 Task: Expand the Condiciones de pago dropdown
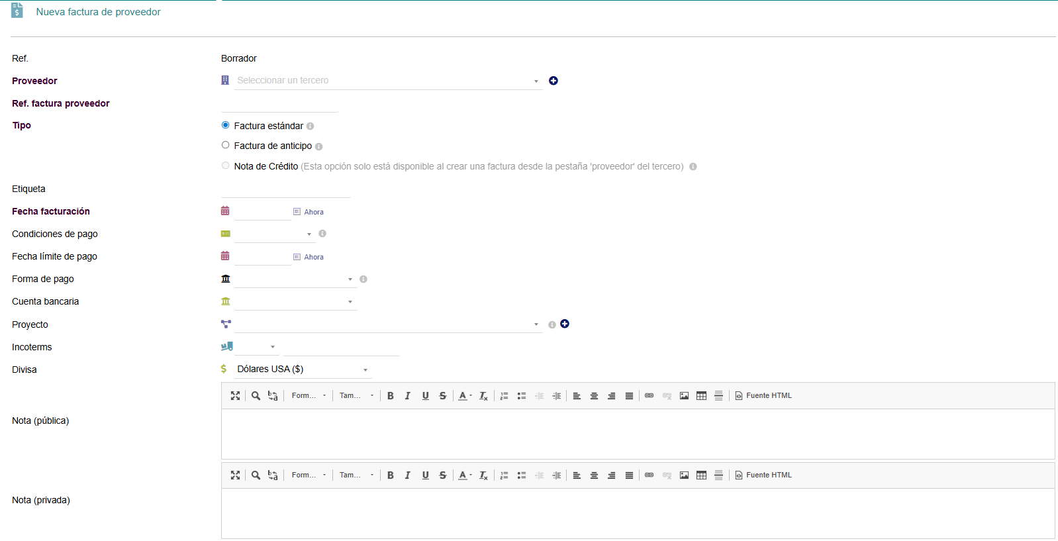[275, 234]
